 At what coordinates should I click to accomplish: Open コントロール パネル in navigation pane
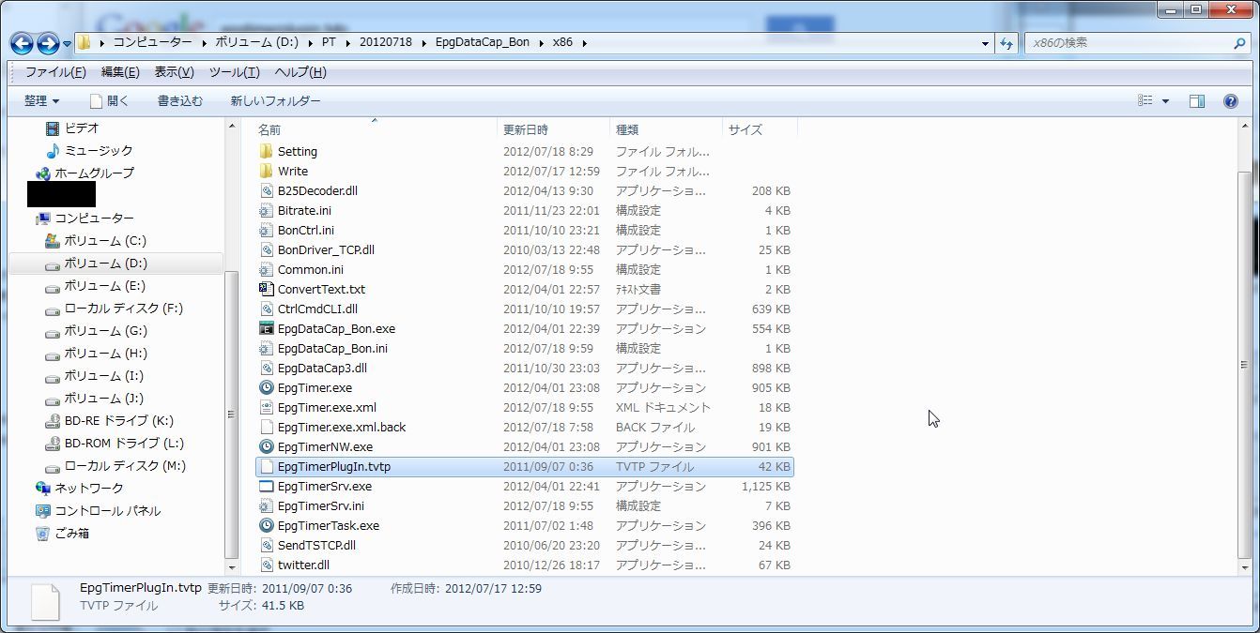click(107, 511)
